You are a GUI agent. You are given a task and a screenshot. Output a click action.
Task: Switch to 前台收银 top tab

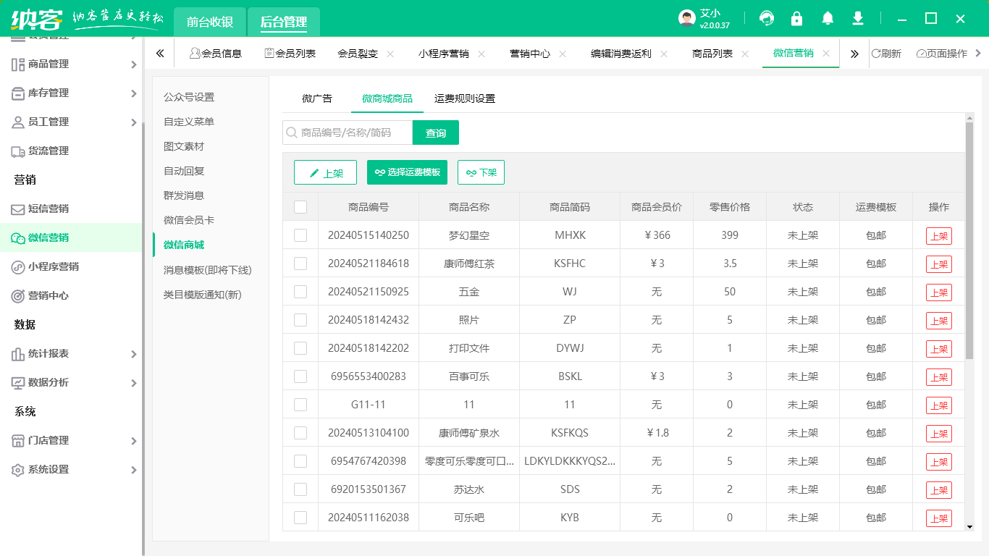click(210, 22)
